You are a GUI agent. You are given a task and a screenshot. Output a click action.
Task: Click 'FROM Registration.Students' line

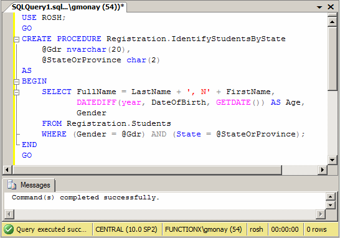(106, 123)
